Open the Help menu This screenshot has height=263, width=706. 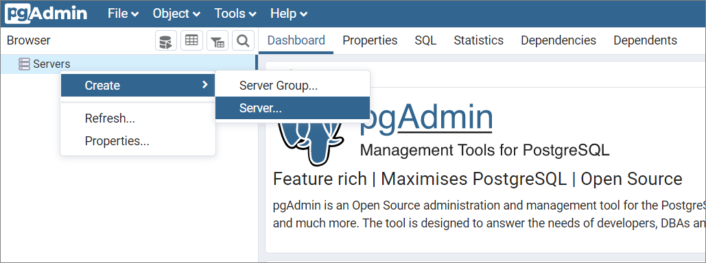289,14
